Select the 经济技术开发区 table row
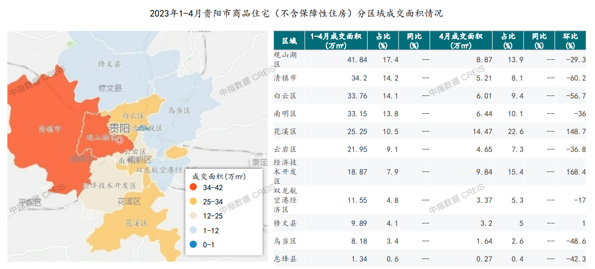595x269 pixels. [429, 171]
